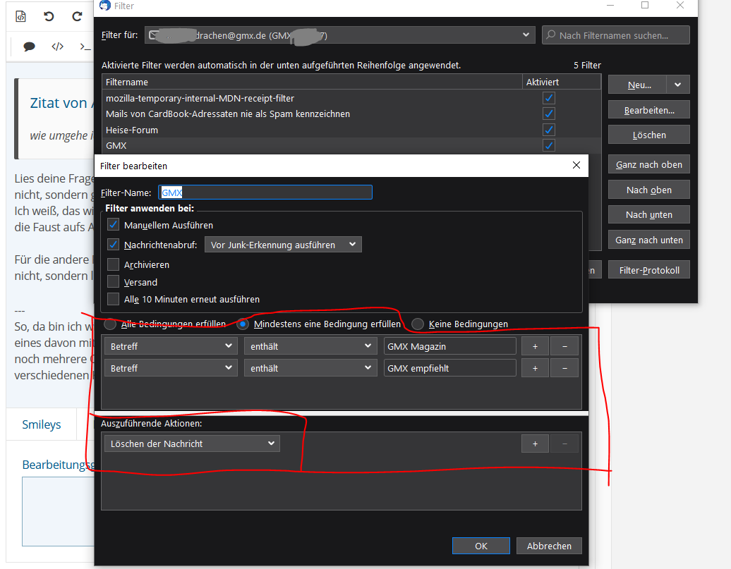The image size is (731, 569).
Task: Disable the CardBook-Adressaten filter checkbox
Action: pyautogui.click(x=549, y=114)
